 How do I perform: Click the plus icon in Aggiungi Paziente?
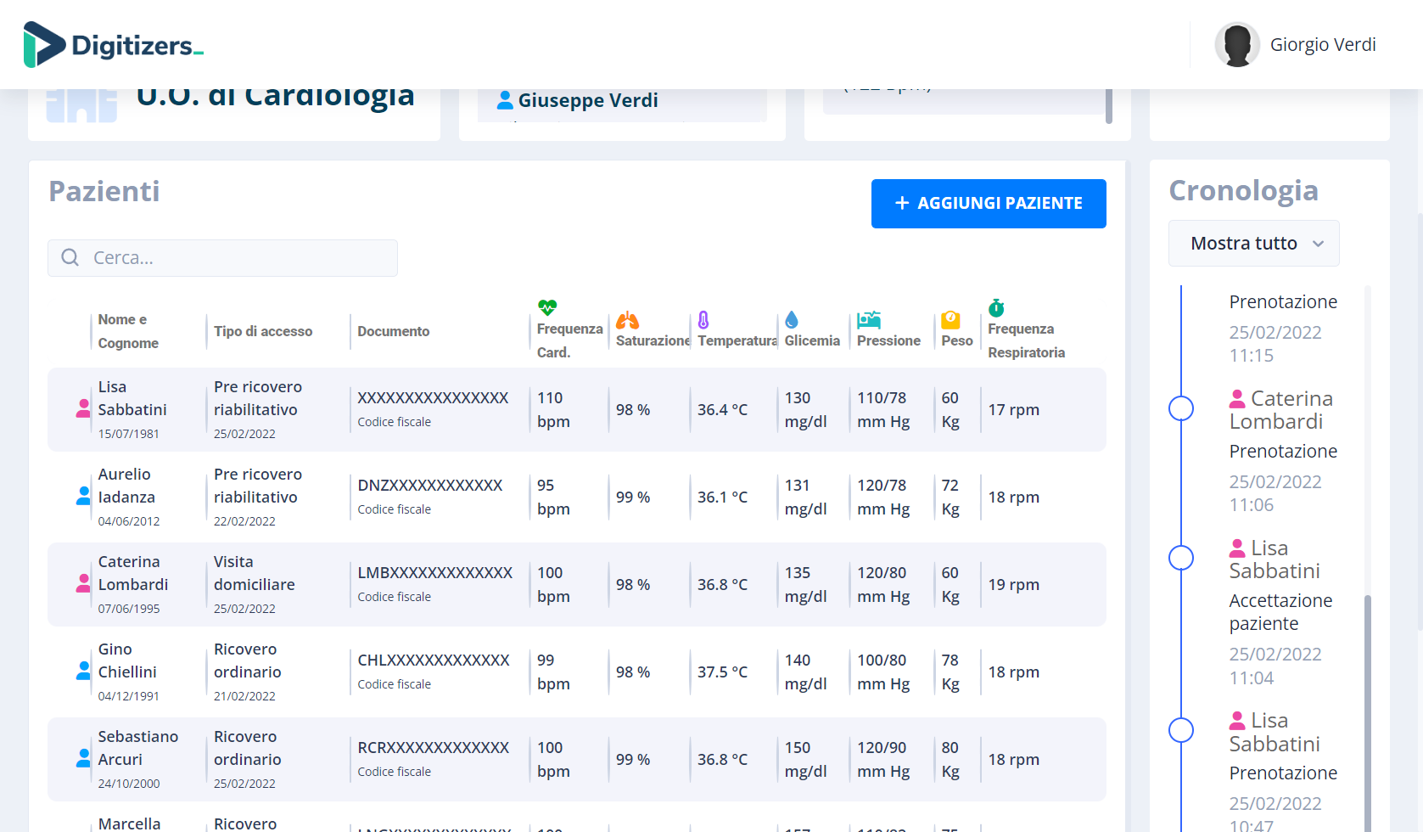[902, 203]
